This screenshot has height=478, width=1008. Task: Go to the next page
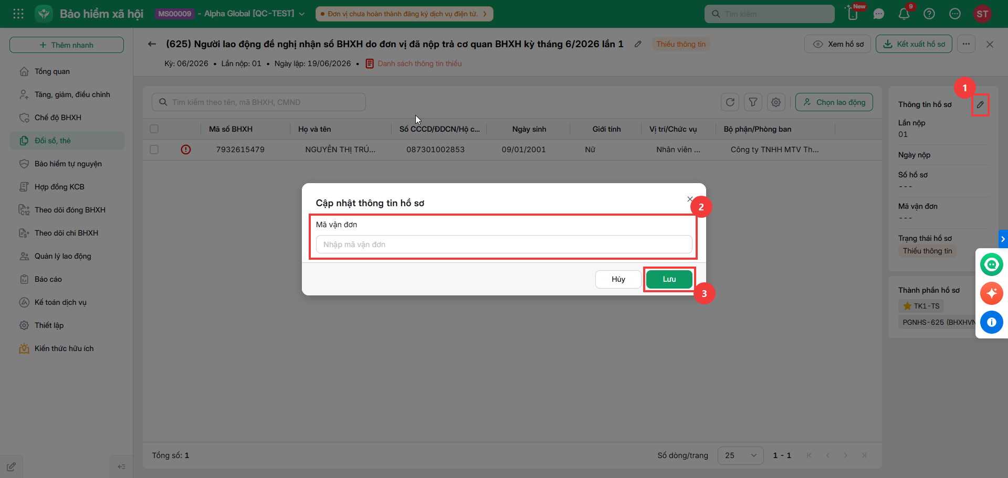(846, 455)
